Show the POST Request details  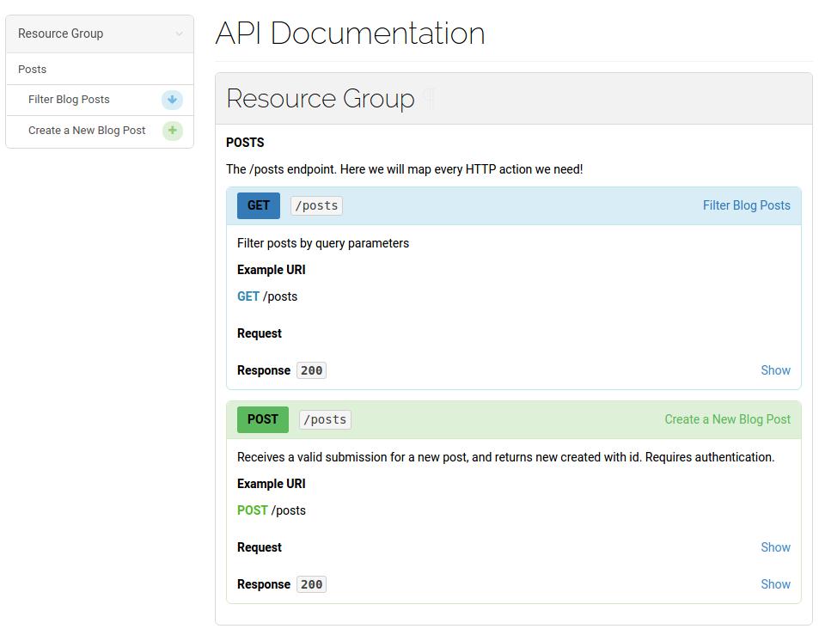(x=775, y=547)
